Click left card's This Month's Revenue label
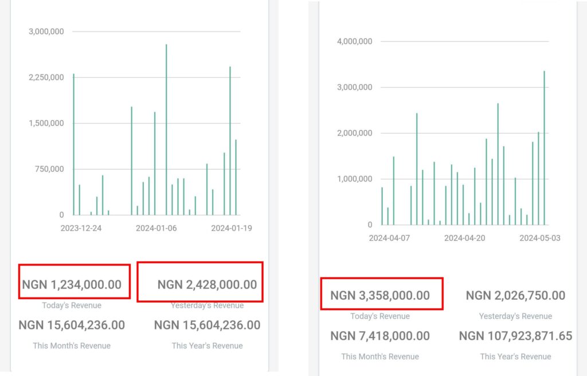The width and height of the screenshot is (587, 376). coord(72,346)
